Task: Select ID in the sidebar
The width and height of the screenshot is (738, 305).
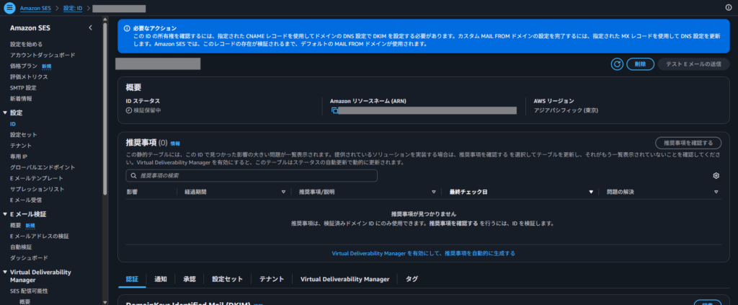Action: 13,124
